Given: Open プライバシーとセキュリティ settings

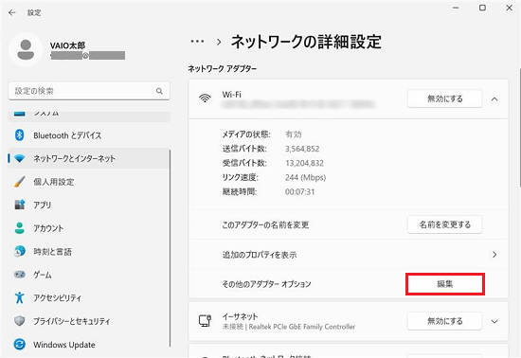Looking at the screenshot, I should click(x=89, y=321).
